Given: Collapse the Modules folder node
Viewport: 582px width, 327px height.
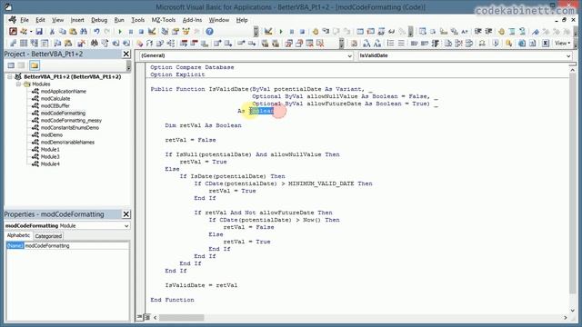Looking at the screenshot, I should (x=18, y=84).
